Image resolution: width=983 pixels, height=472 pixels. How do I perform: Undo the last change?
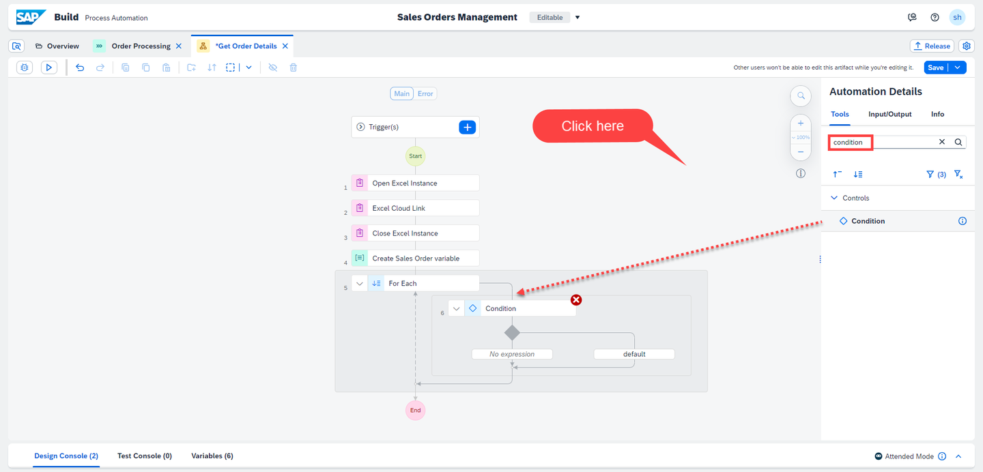(80, 68)
